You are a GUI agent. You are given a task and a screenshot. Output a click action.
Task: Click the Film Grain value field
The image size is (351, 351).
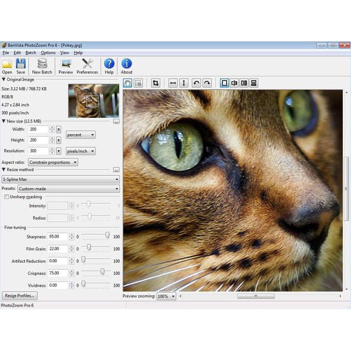[58, 248]
